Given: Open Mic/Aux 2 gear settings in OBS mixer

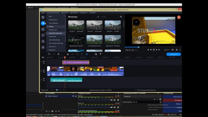Looking at the screenshot, I should coord(118,107).
